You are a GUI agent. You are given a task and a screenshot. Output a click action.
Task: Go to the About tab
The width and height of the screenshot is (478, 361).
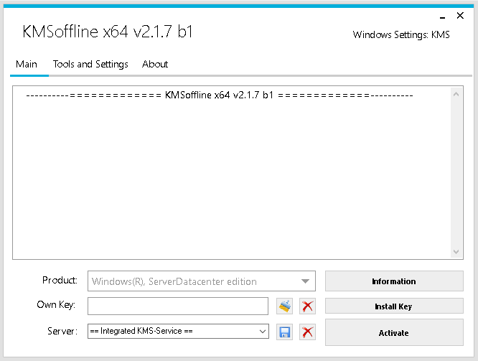(155, 64)
